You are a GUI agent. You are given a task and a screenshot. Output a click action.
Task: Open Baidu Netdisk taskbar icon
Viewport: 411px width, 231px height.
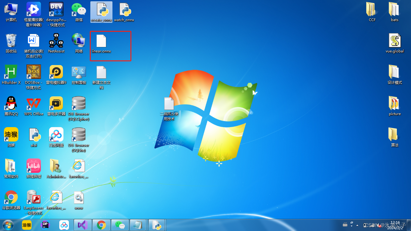click(64, 225)
